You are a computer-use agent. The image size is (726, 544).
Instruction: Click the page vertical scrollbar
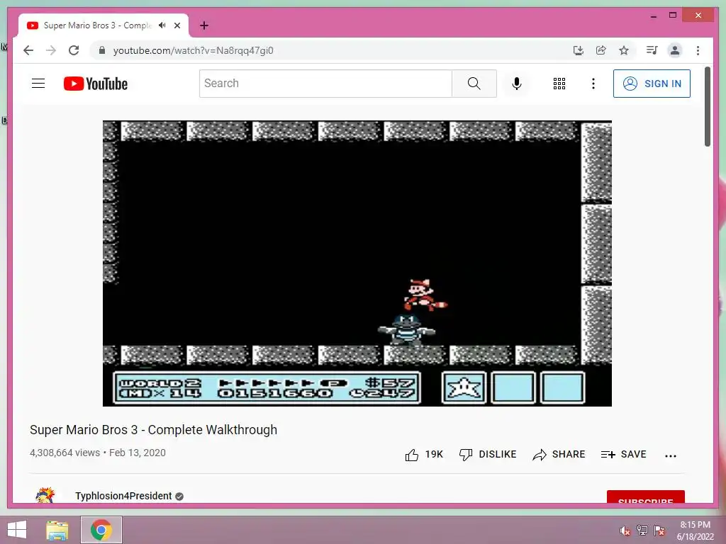708,107
